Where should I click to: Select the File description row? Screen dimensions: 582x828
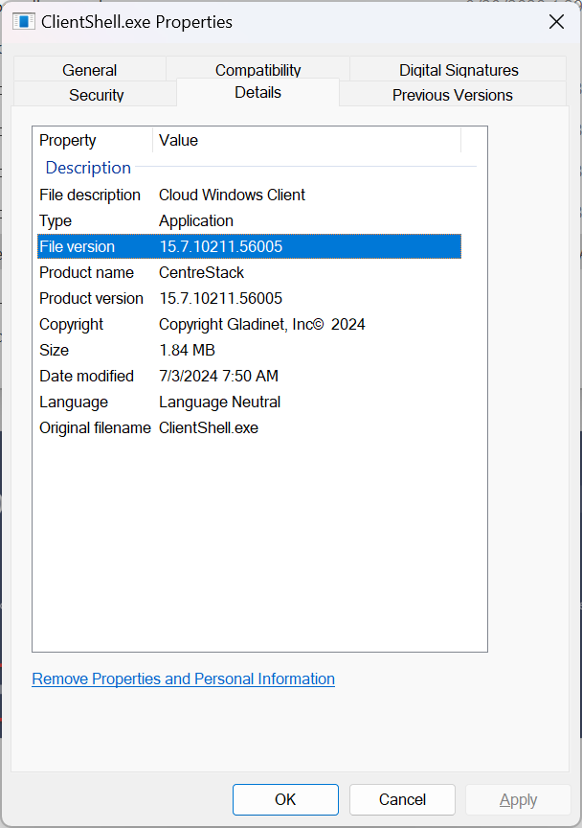[249, 195]
